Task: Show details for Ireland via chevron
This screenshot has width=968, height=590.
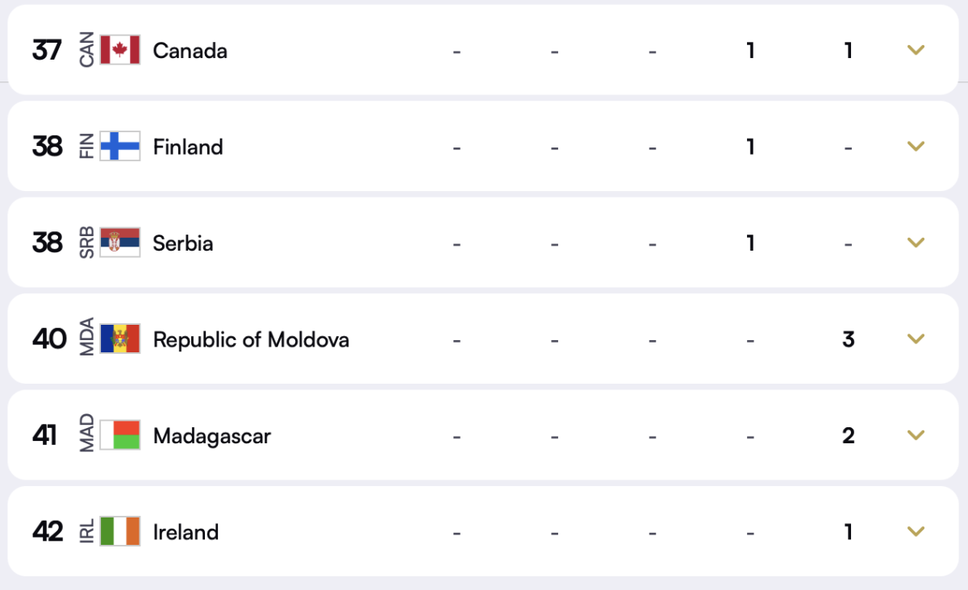Action: click(x=915, y=532)
